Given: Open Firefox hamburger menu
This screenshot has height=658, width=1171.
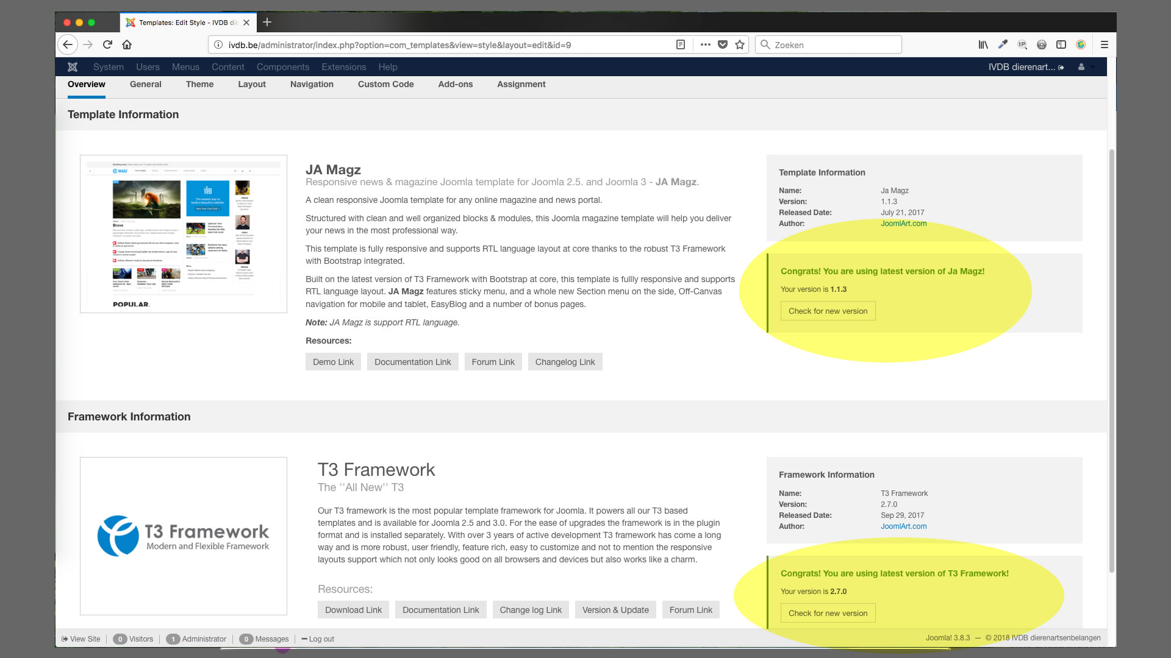Looking at the screenshot, I should tap(1104, 44).
